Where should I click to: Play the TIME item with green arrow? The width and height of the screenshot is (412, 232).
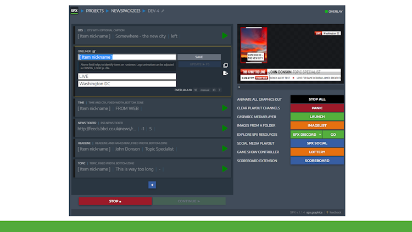(x=225, y=108)
